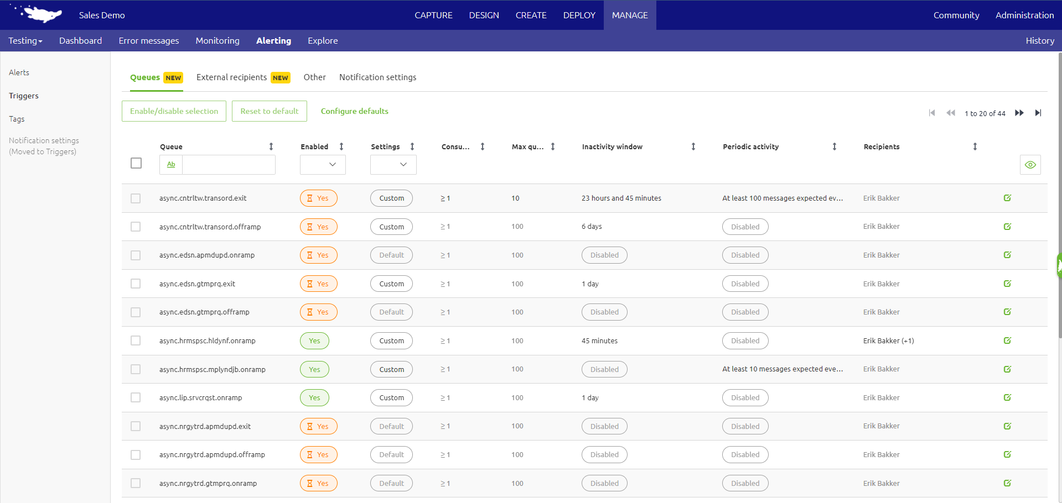Open the Enabled filter dropdown
Viewport: 1062px width, 503px height.
323,164
